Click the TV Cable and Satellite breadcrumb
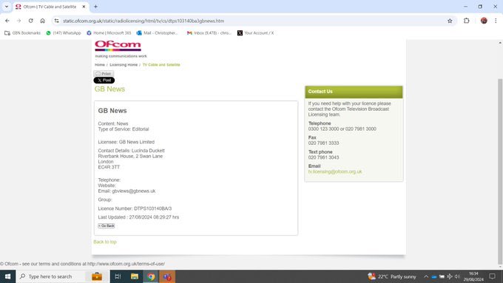The width and height of the screenshot is (503, 283). [x=161, y=65]
